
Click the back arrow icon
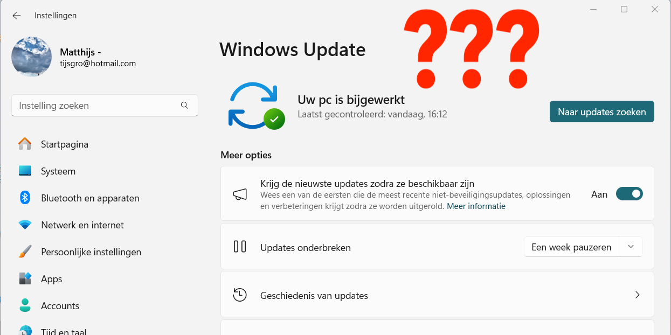17,16
